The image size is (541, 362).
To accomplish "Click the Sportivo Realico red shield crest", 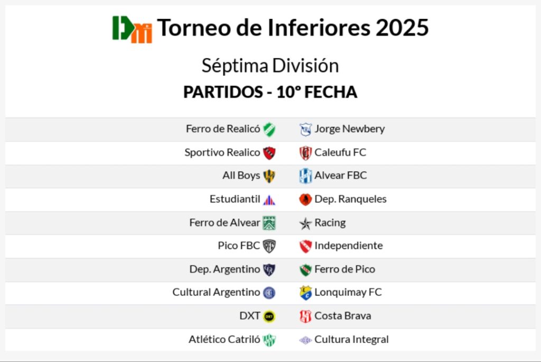I will (x=269, y=153).
